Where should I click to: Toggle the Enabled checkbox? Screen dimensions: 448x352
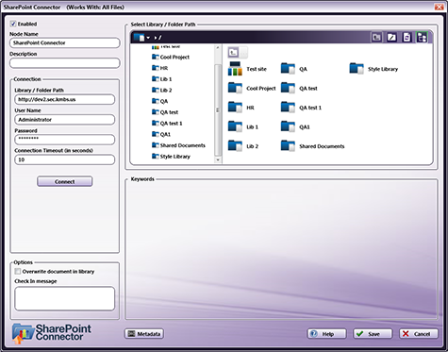tap(13, 24)
